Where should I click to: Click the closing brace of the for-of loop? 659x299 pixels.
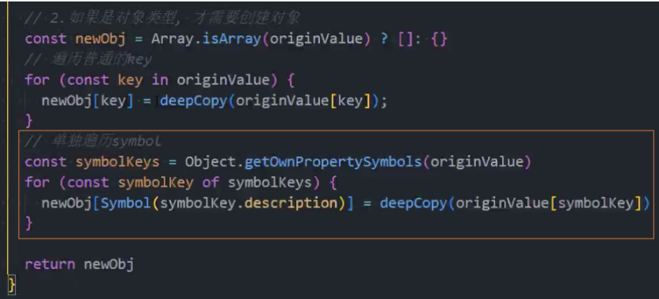coord(29,223)
